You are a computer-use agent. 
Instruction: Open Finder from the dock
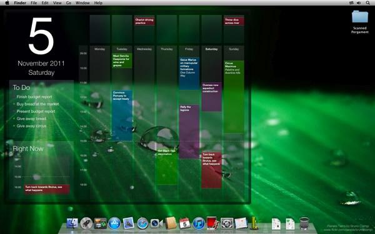click(72, 223)
